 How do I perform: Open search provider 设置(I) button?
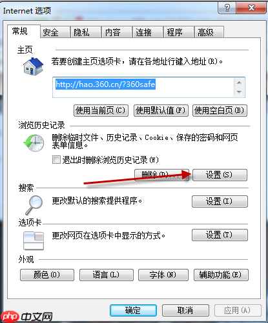(x=220, y=201)
